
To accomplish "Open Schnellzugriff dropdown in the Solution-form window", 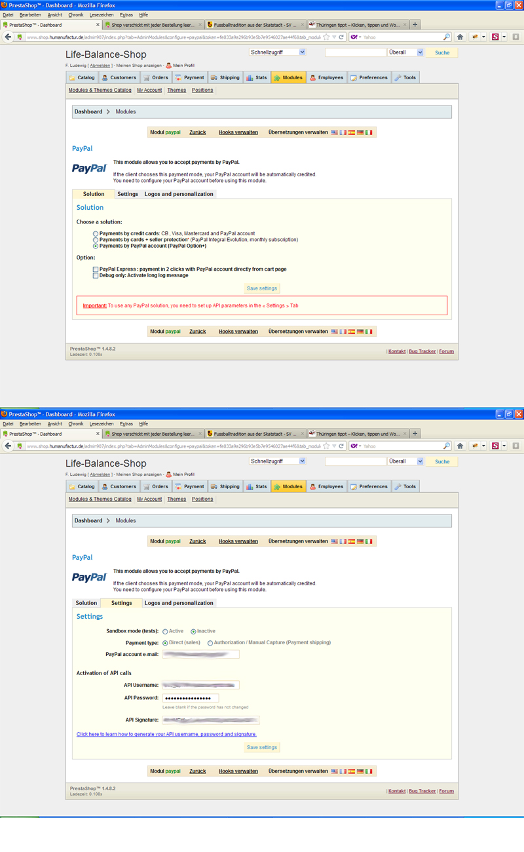I will 277,52.
